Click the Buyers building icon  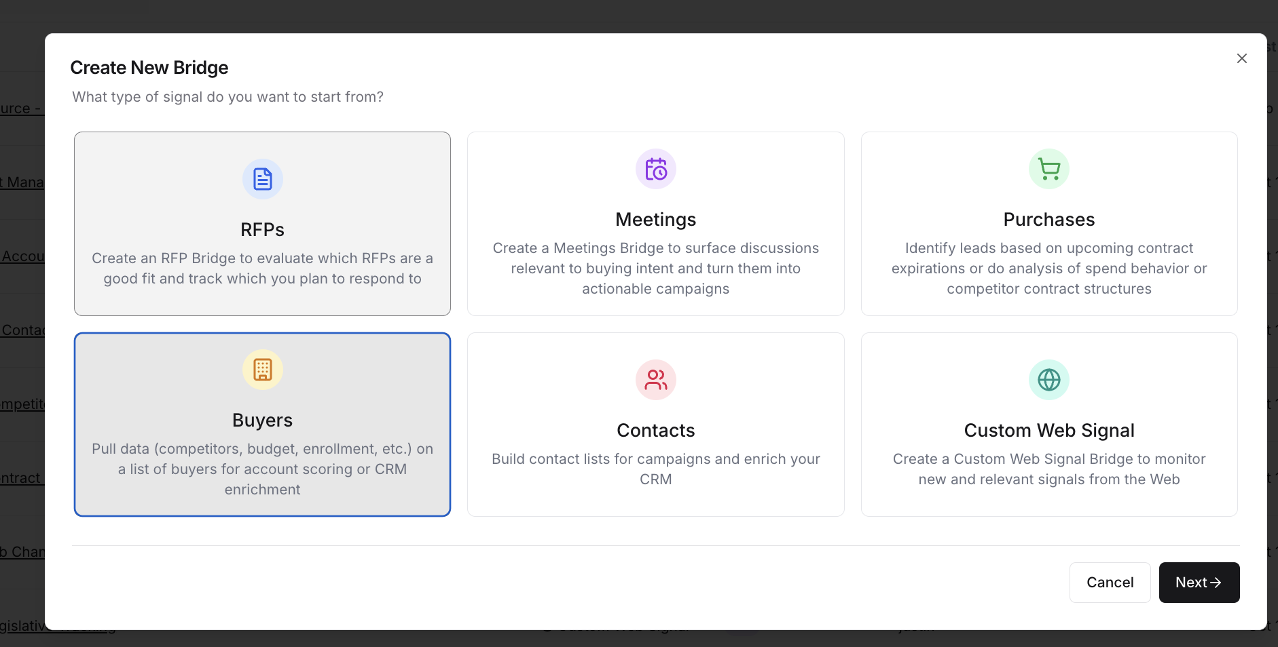262,370
